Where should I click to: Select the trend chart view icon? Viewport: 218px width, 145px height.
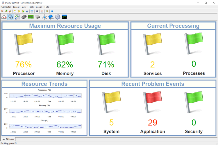point(17,17)
